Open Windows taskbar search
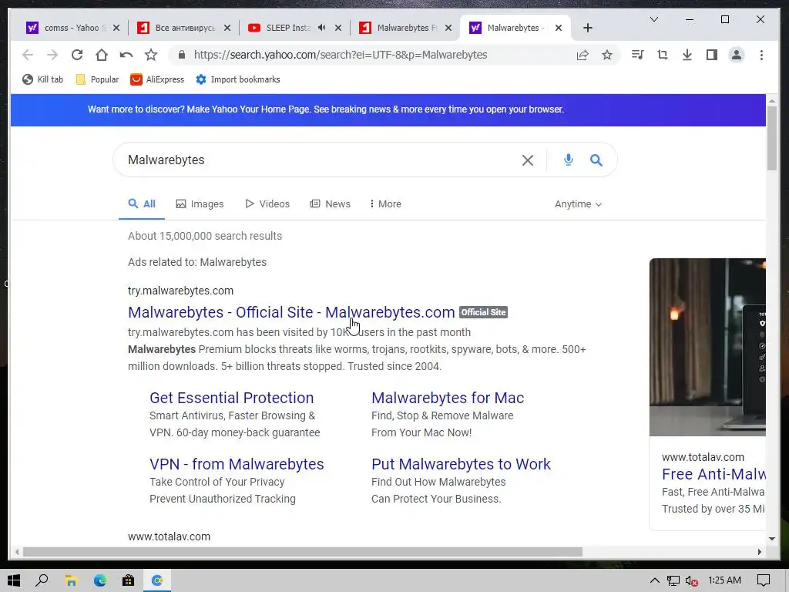 [x=42, y=580]
